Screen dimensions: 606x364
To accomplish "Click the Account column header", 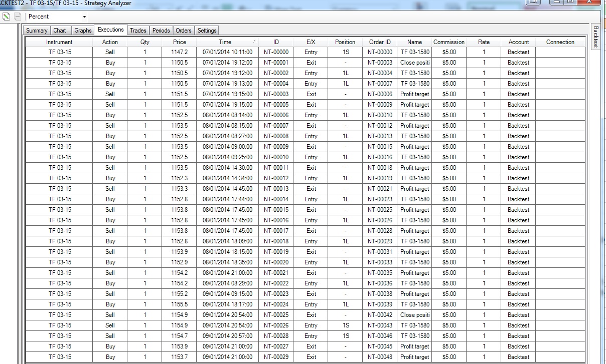I will click(x=518, y=42).
